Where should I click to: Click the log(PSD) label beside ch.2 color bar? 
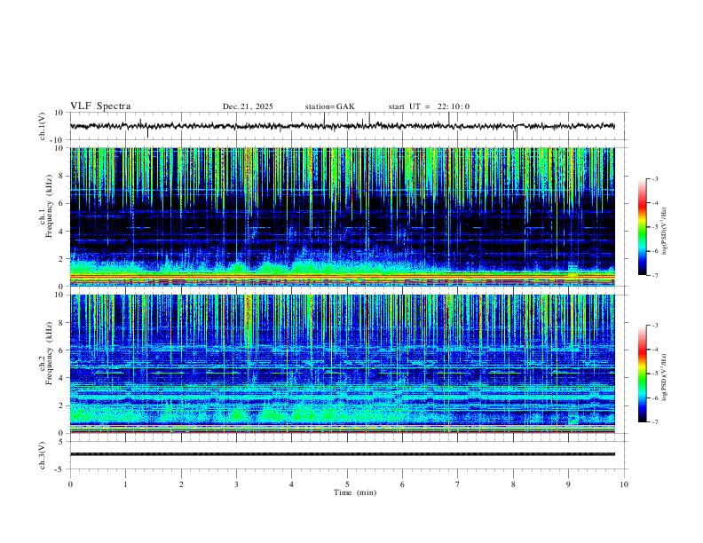665,377
